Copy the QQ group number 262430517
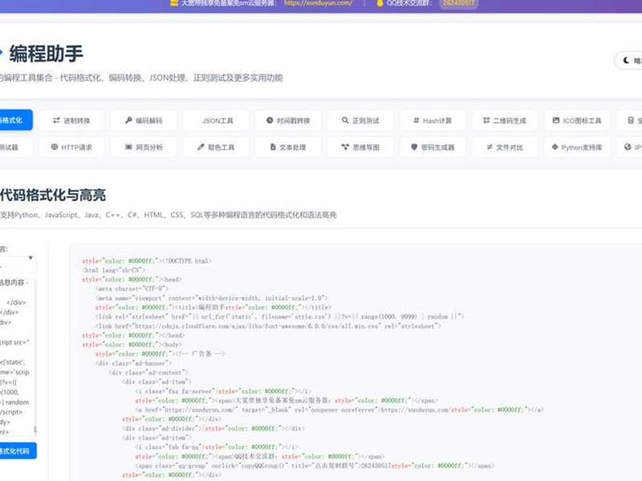Image resolution: width=642 pixels, height=481 pixels. tap(458, 3)
